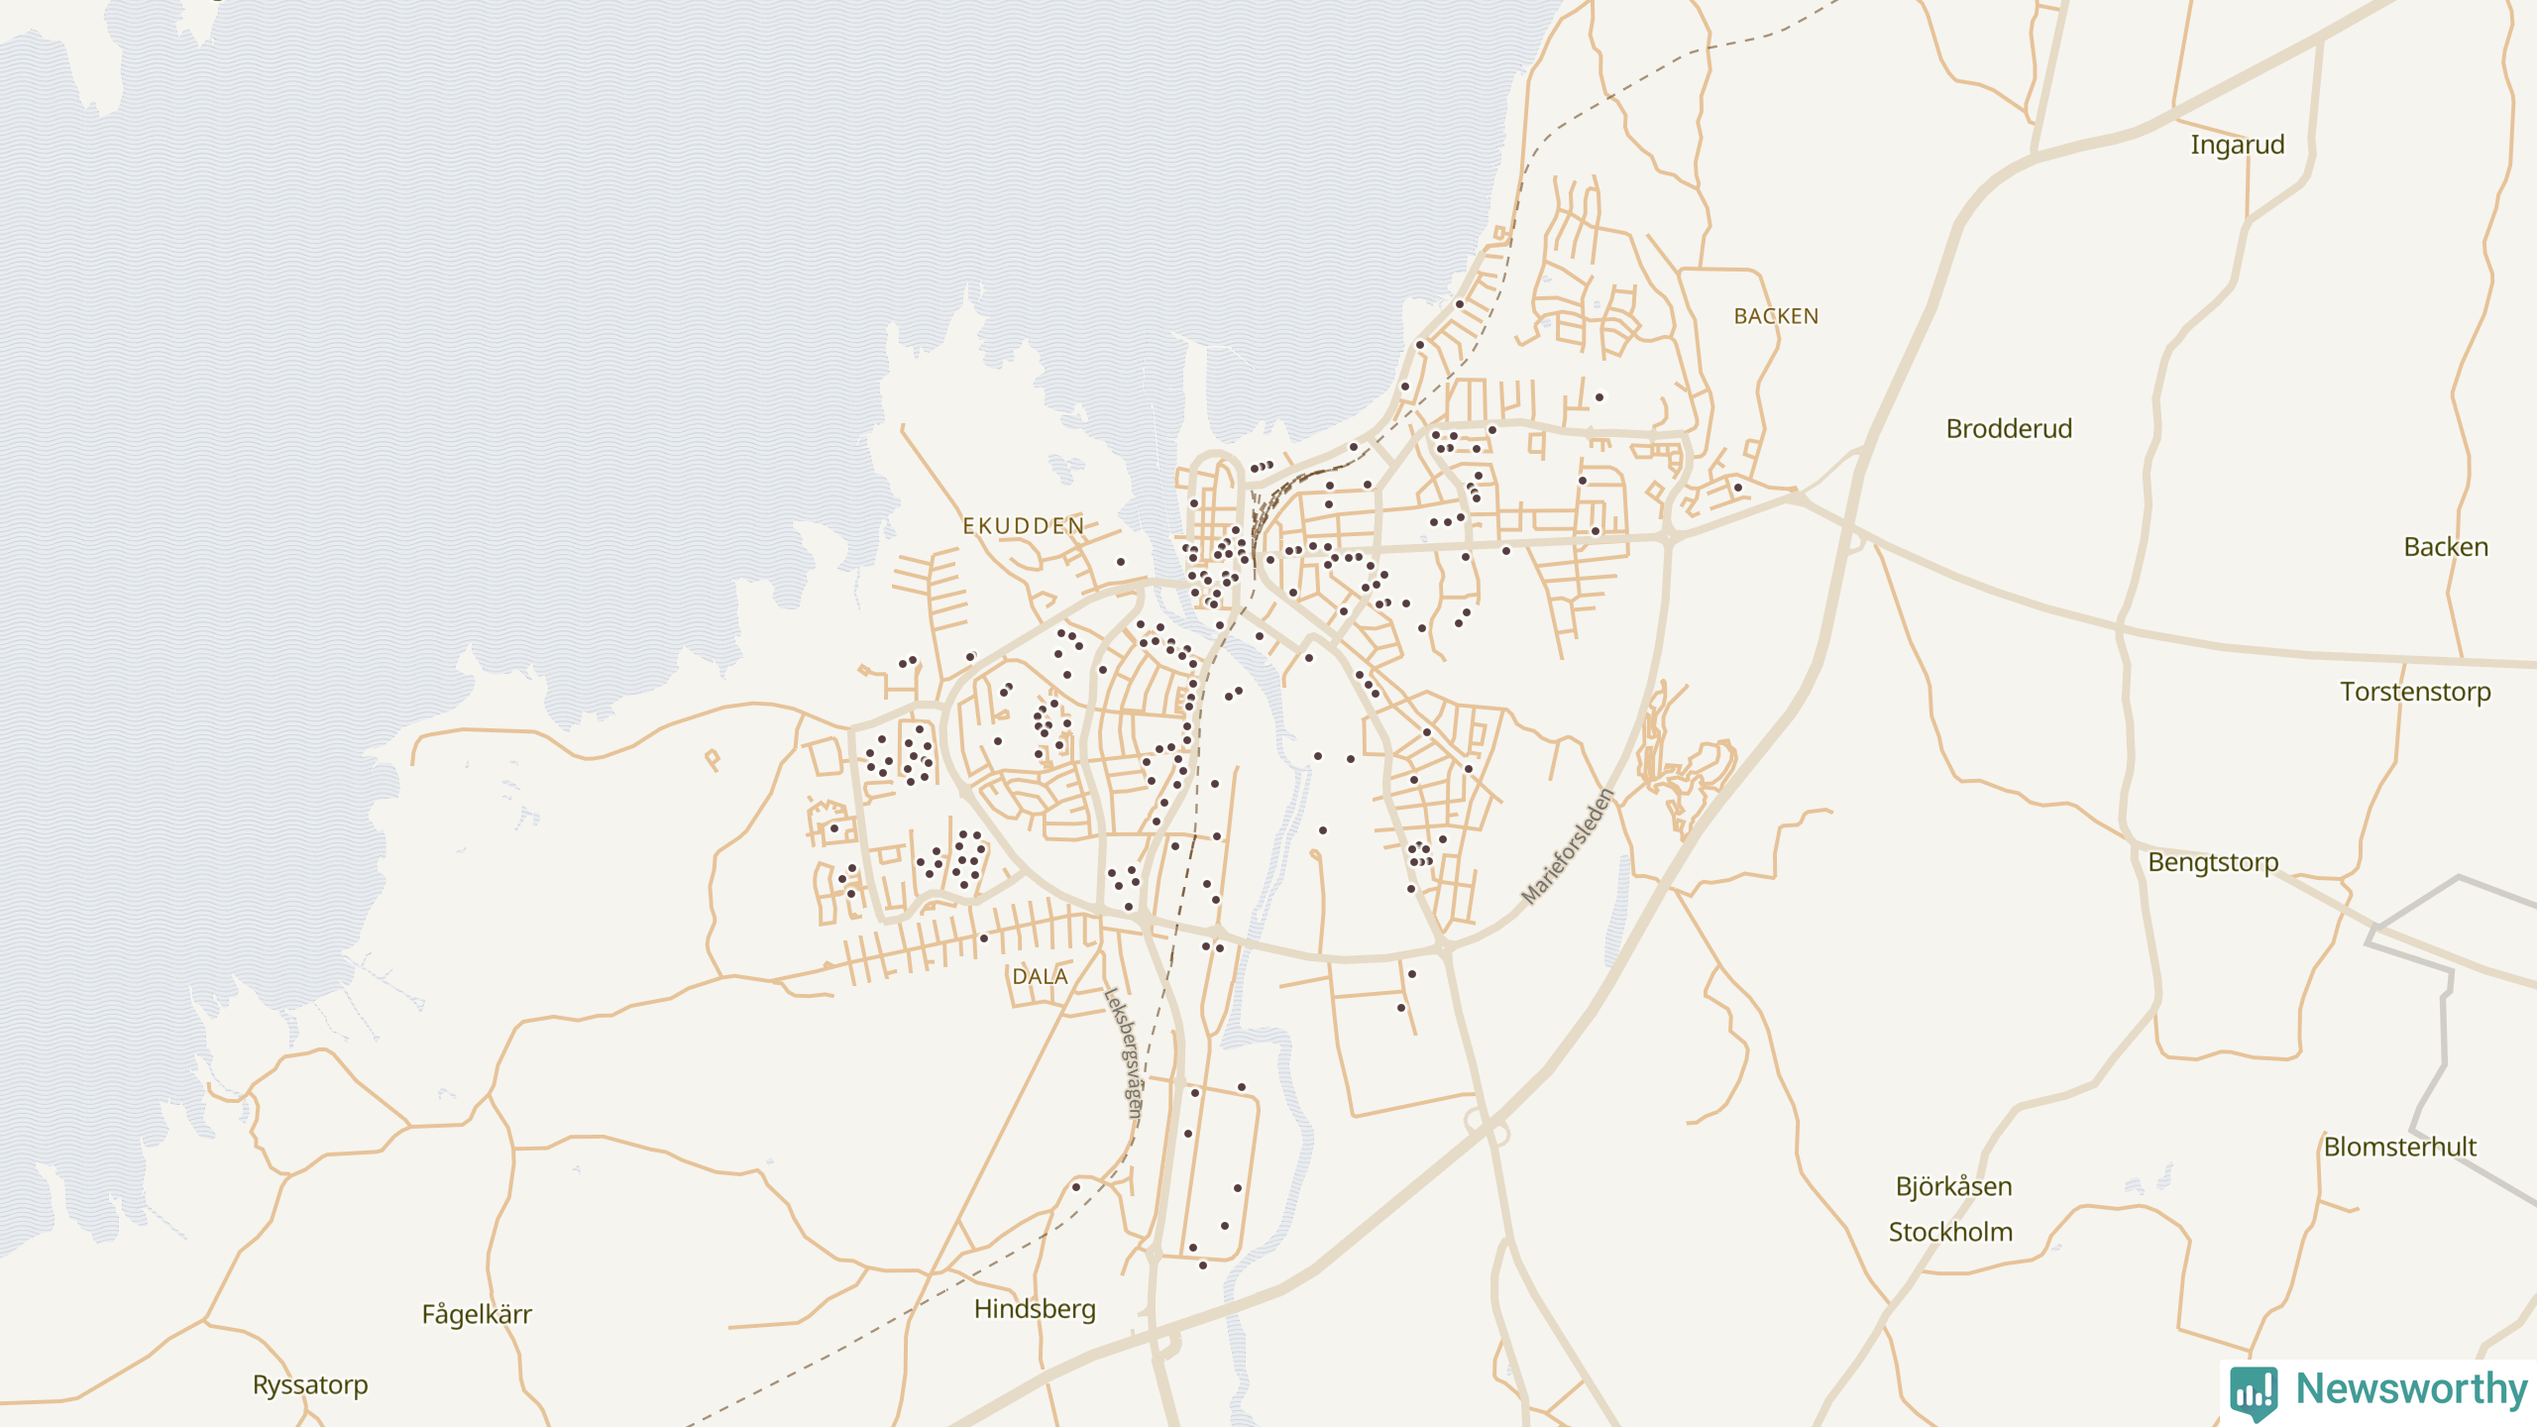Click the Ryssatorp label
The height and width of the screenshot is (1427, 2537).
pyautogui.click(x=310, y=1384)
